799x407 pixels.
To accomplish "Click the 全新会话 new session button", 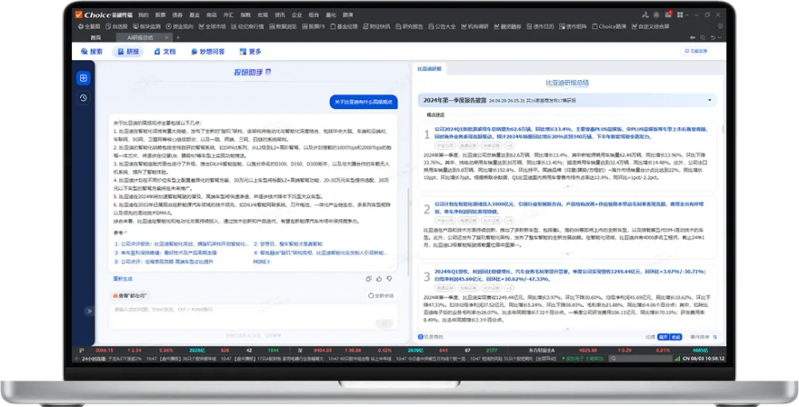I will click(382, 295).
